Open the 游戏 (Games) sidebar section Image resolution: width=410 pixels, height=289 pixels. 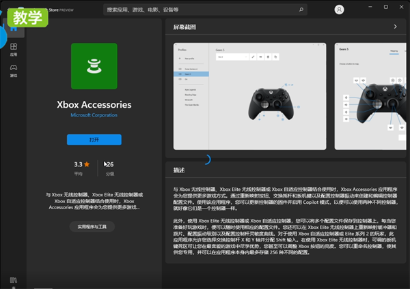pos(14,71)
